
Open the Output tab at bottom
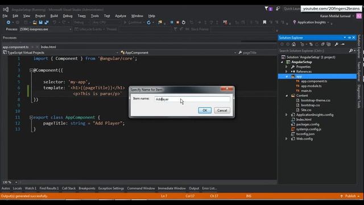194,188
